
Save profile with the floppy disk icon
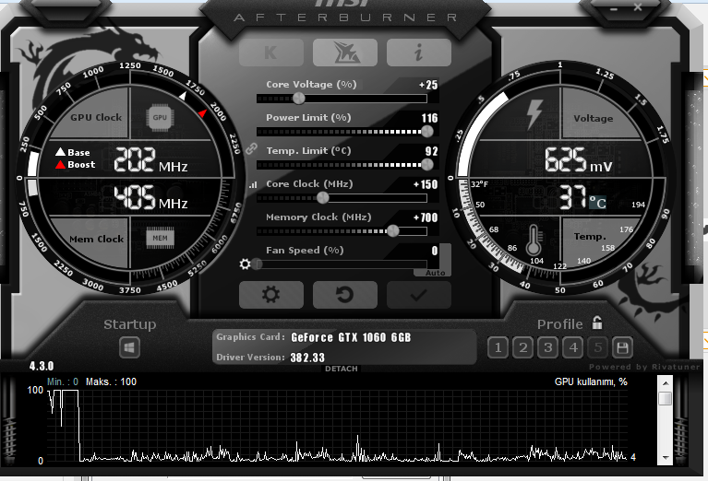(623, 347)
